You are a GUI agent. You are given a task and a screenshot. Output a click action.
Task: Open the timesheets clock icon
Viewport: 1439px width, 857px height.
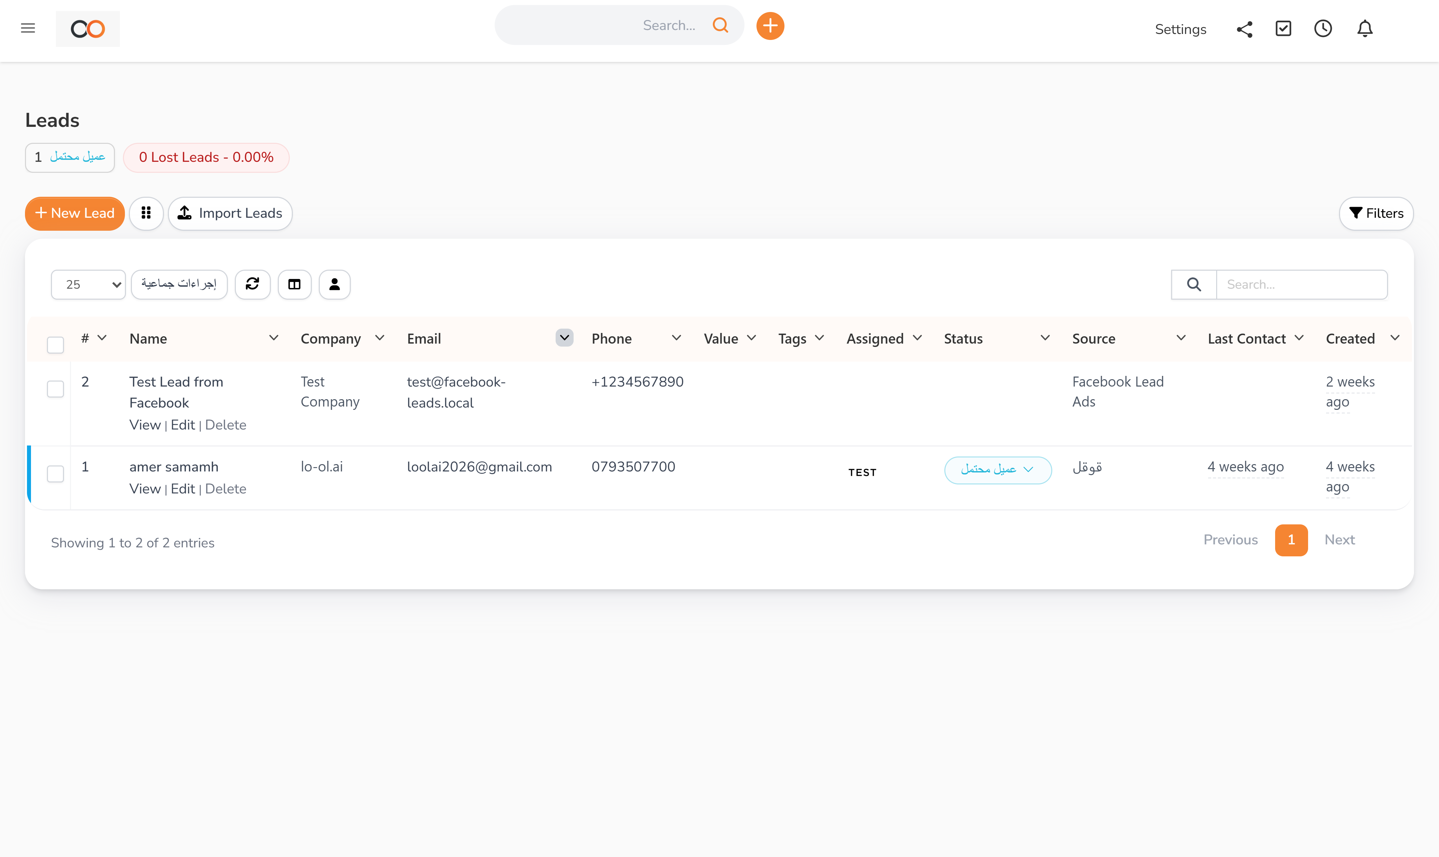coord(1322,29)
